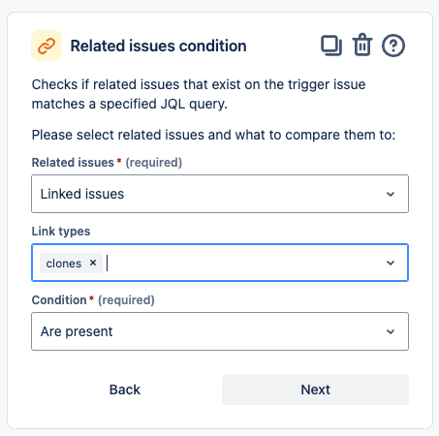
Task: Select the clones tag
Action: [64, 264]
